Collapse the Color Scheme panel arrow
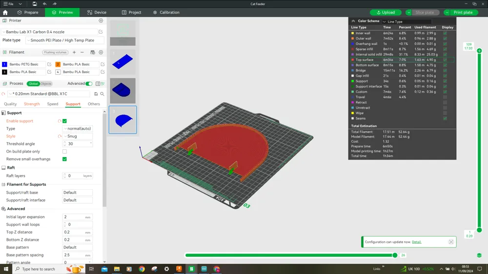This screenshot has height=274, width=488. click(353, 21)
